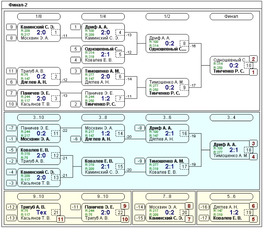Click seed box 11 beside Тригуб in 1/8
This screenshot has width=263, height=228.
tap(11, 71)
